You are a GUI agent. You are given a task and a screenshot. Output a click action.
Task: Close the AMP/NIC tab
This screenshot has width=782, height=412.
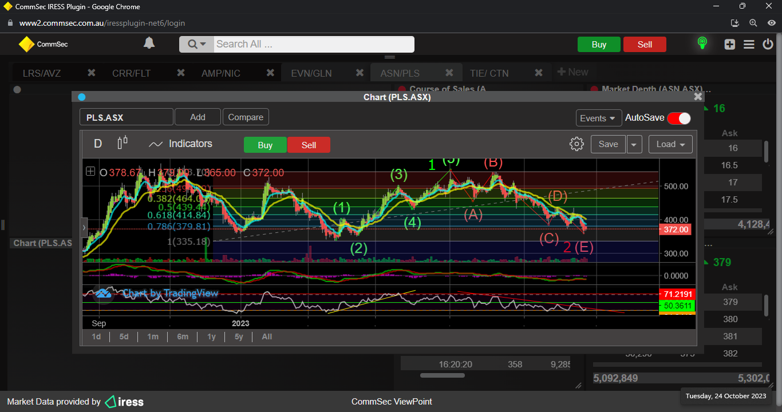pyautogui.click(x=270, y=73)
